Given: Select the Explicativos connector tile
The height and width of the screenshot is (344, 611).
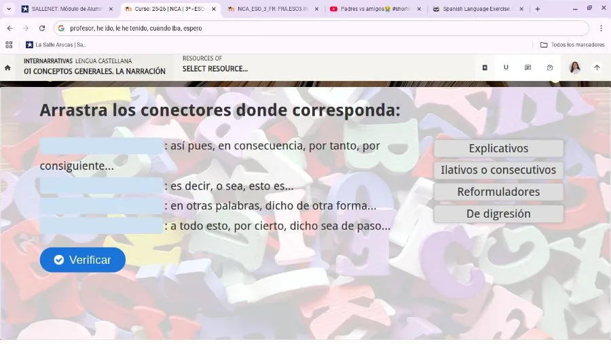Looking at the screenshot, I should click(x=498, y=148).
